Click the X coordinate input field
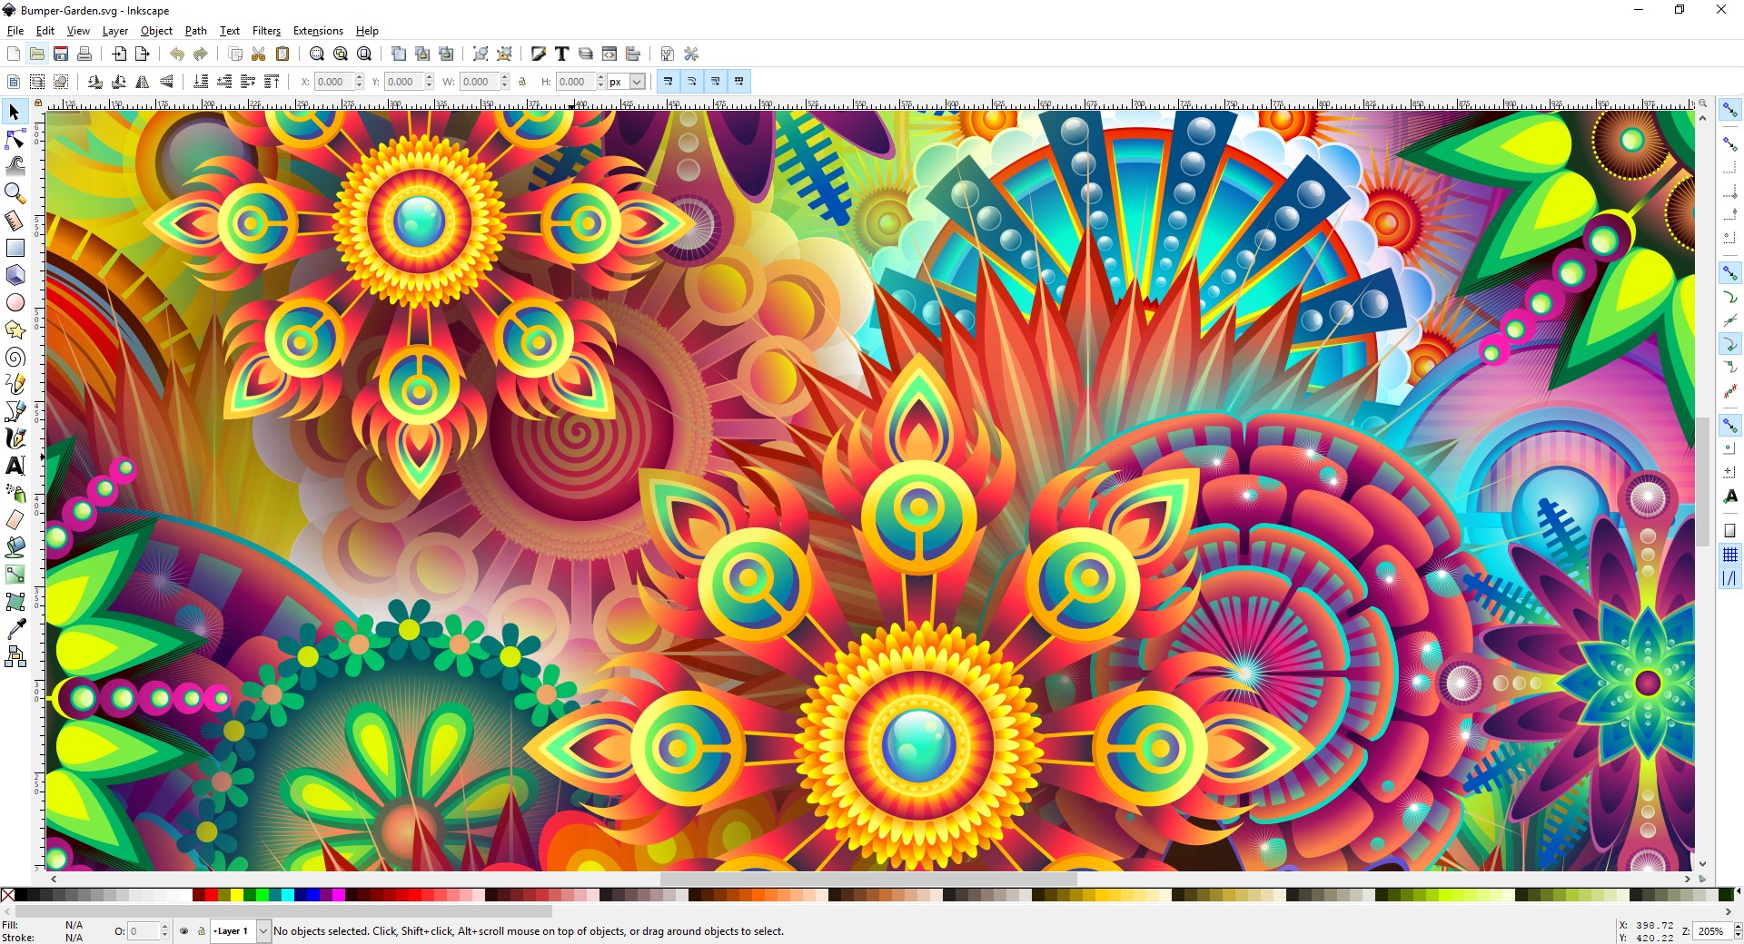The width and height of the screenshot is (1744, 944). pos(334,82)
